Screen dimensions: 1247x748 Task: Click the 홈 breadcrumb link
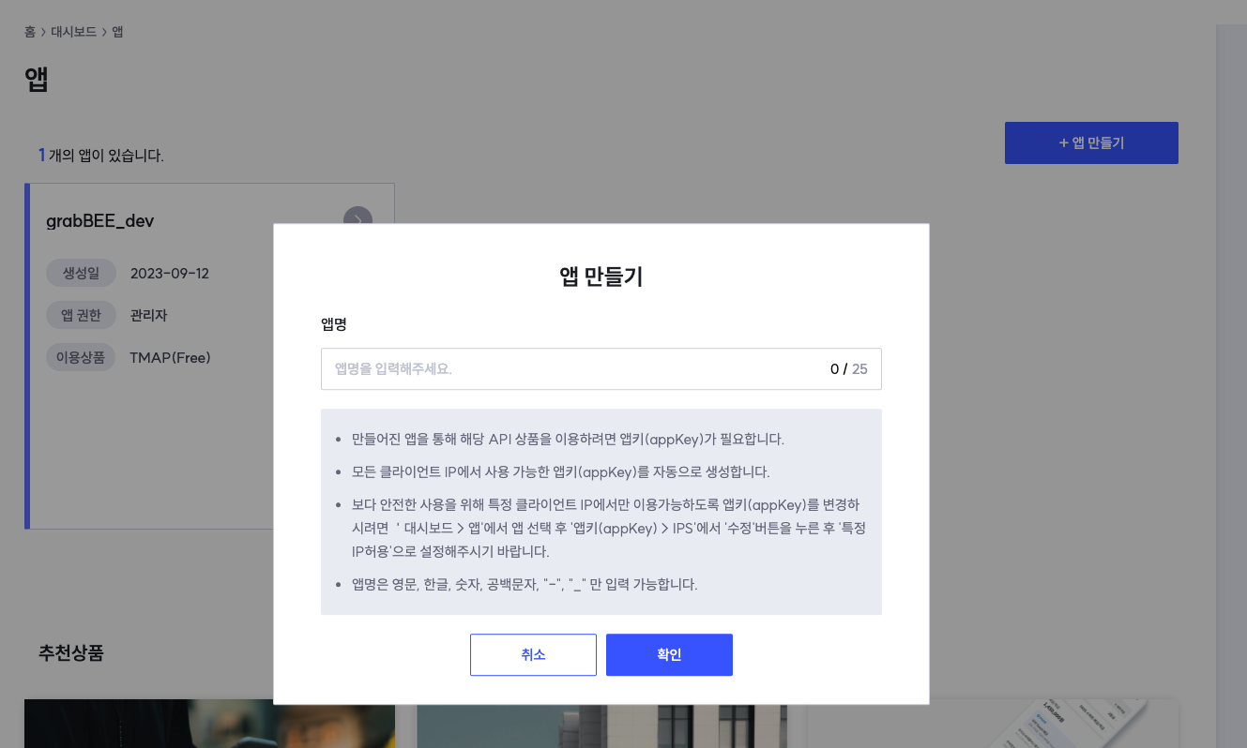click(x=30, y=32)
